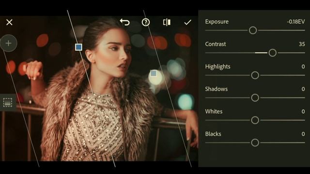The image size is (310, 174).
Task: Tap the contrast value 35
Action: point(302,44)
